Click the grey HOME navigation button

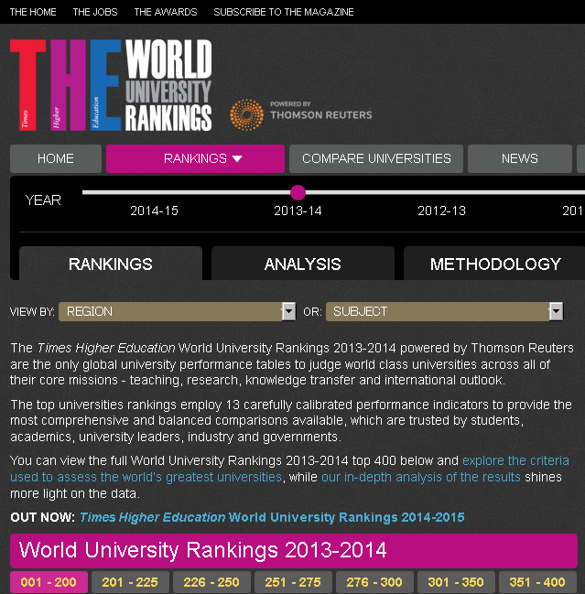point(56,158)
